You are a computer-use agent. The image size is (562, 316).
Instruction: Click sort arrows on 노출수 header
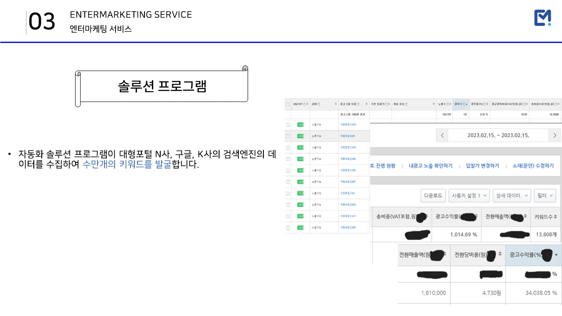450,104
